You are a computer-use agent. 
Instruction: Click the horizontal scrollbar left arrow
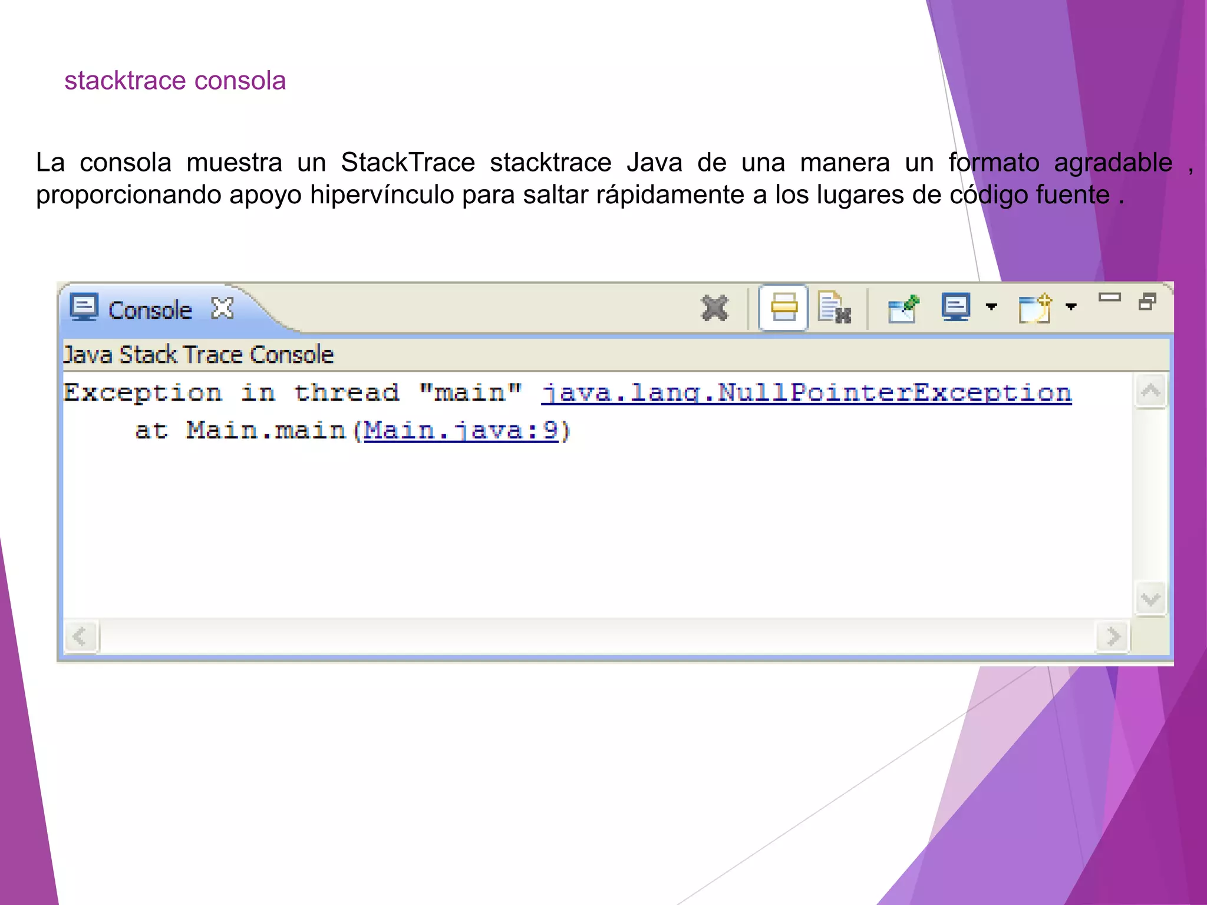[81, 636]
